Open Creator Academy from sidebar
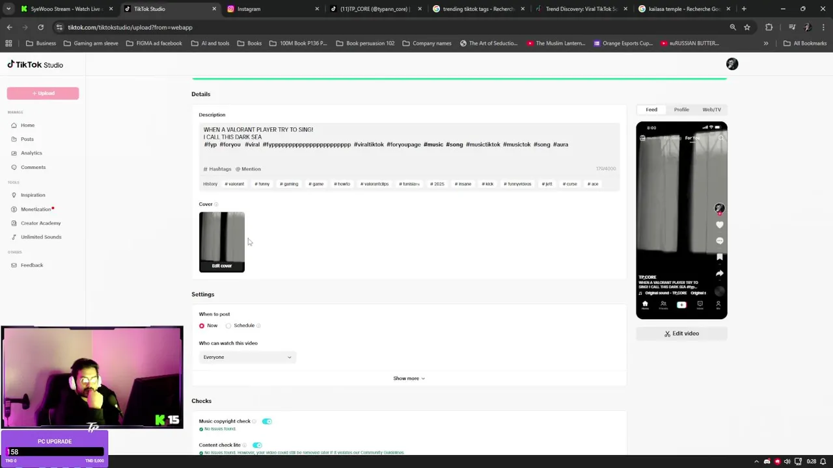Viewport: 833px width, 468px height. [x=40, y=223]
